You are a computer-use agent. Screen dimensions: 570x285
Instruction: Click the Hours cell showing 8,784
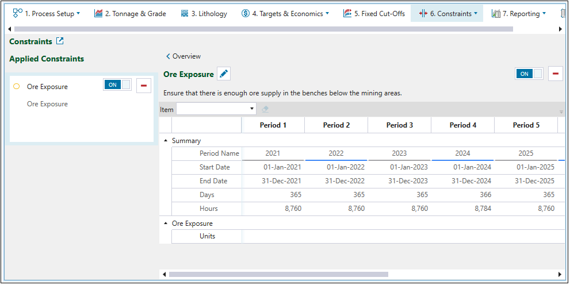click(463, 209)
